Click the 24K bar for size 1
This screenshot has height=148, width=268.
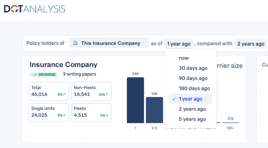[135, 100]
